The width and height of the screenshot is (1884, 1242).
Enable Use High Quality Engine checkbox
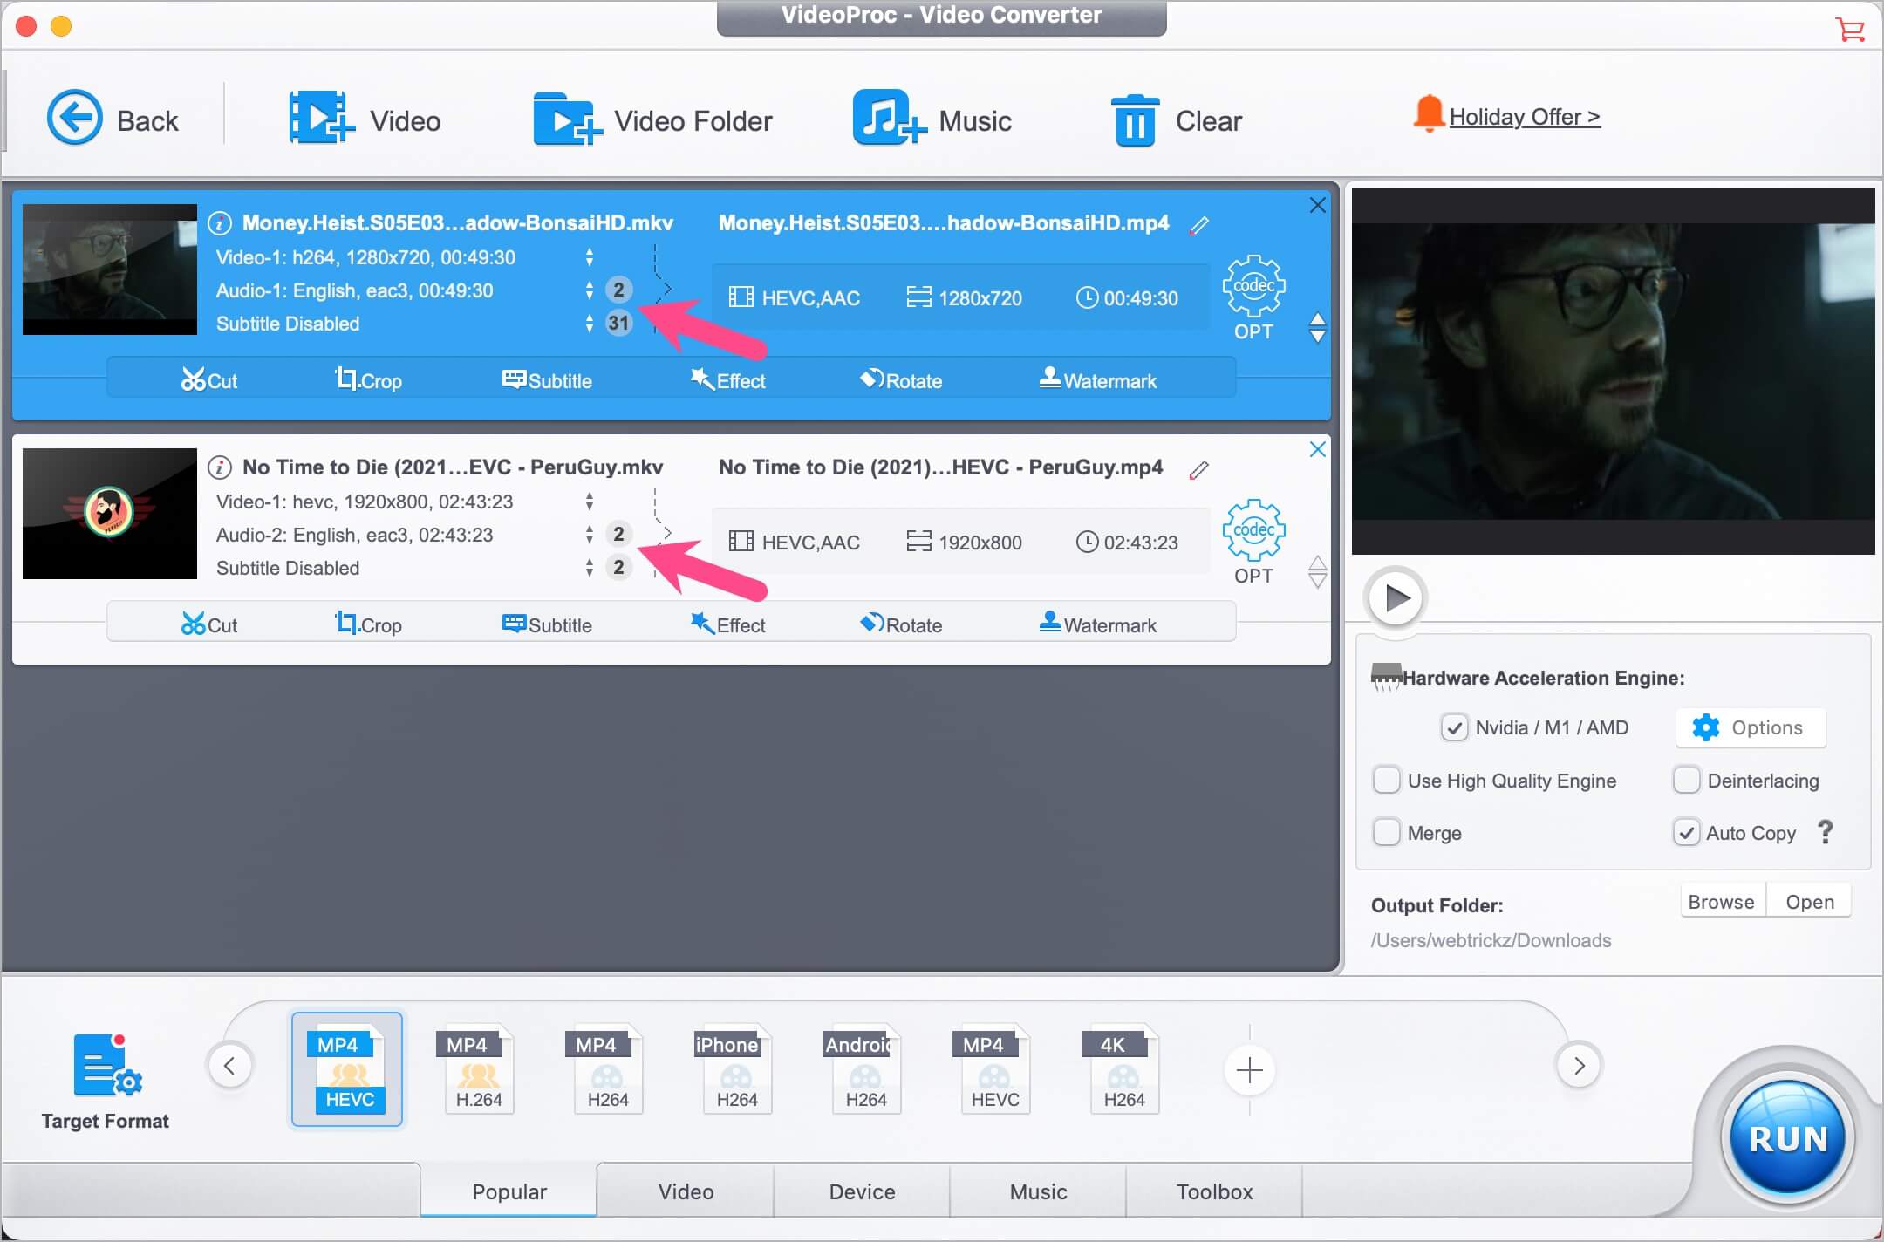point(1386,780)
